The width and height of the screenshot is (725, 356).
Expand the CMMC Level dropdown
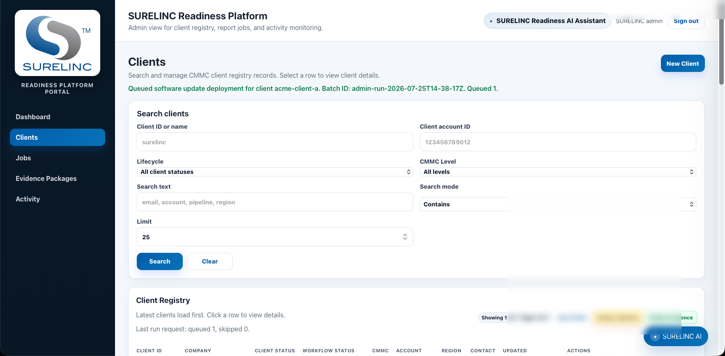click(x=558, y=172)
